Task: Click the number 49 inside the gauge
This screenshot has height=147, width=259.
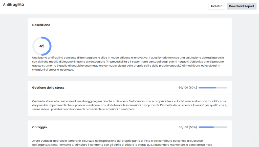Action: 42,46
